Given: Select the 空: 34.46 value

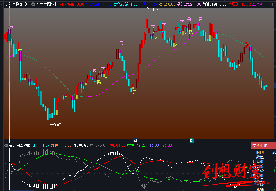Looking at the screenshot, I should pos(97,146).
